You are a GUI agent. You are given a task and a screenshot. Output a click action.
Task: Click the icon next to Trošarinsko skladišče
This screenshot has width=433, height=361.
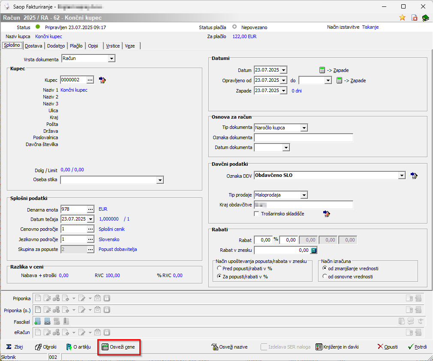point(326,213)
